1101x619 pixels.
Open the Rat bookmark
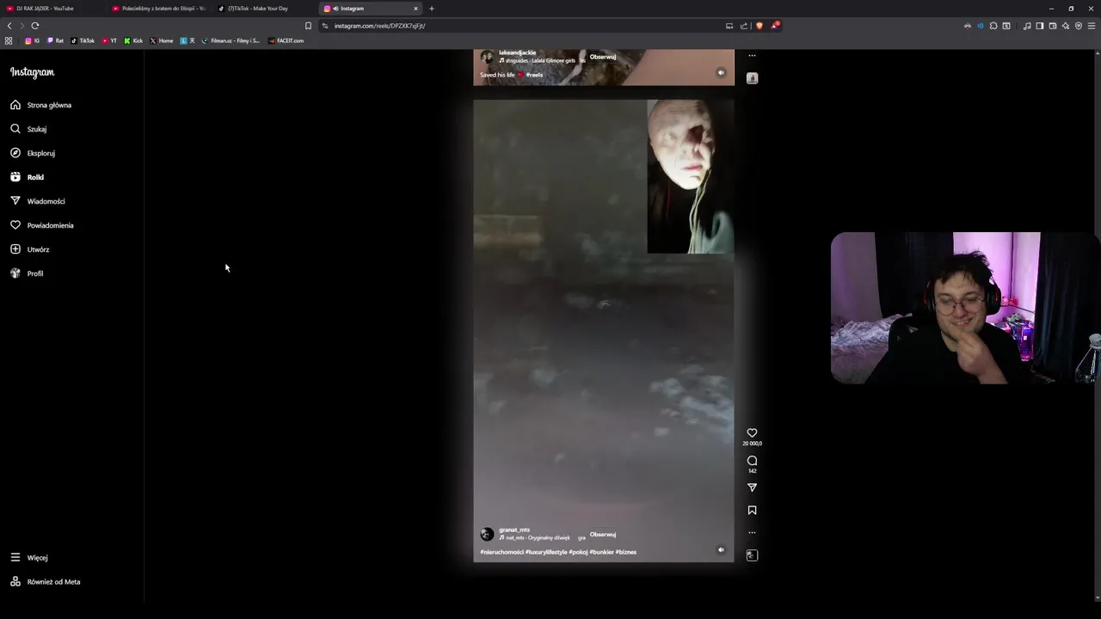coord(55,40)
